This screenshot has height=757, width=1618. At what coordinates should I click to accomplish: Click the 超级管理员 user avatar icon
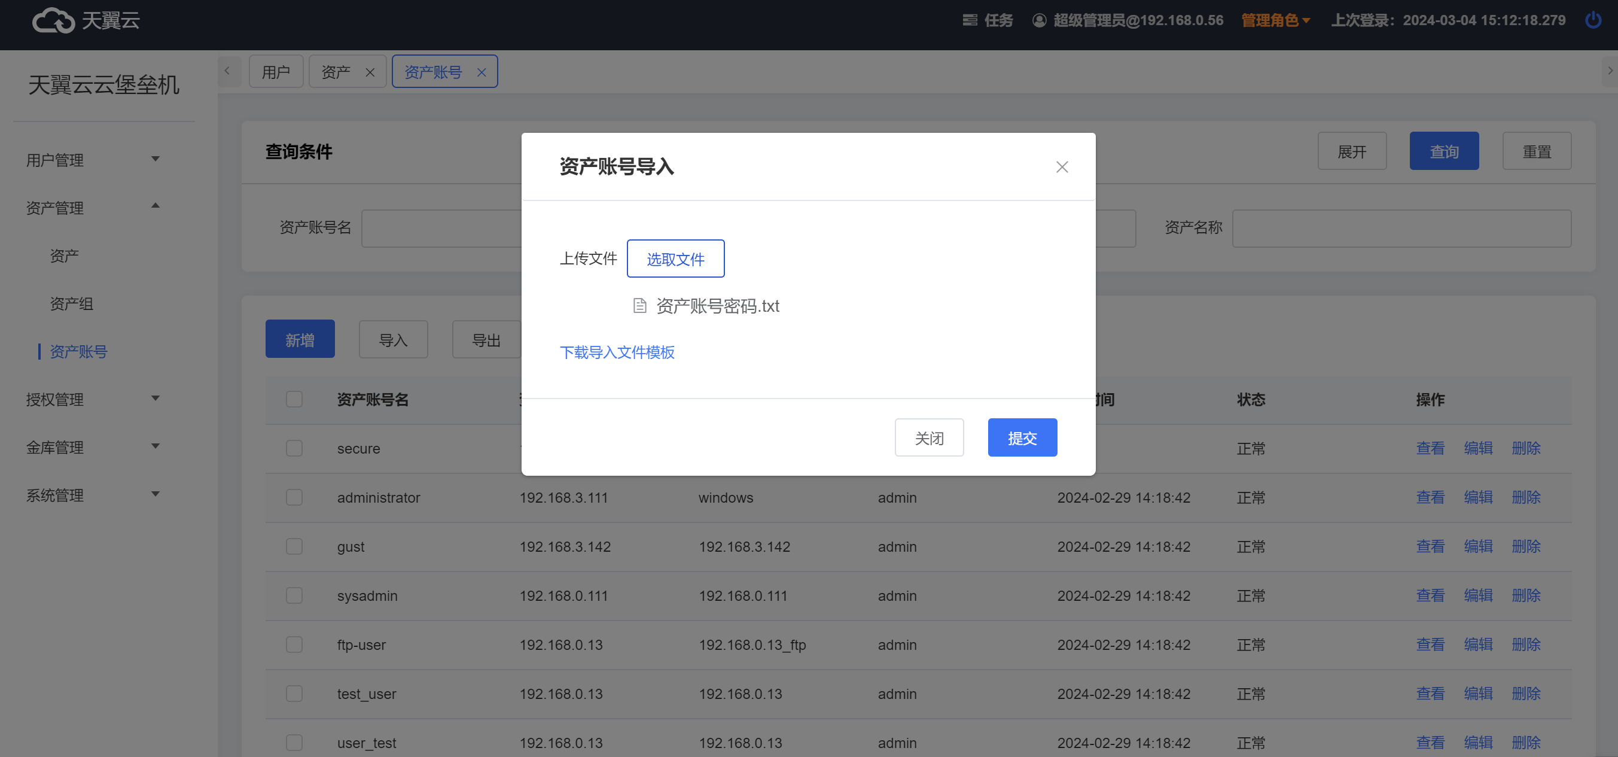tap(1039, 21)
